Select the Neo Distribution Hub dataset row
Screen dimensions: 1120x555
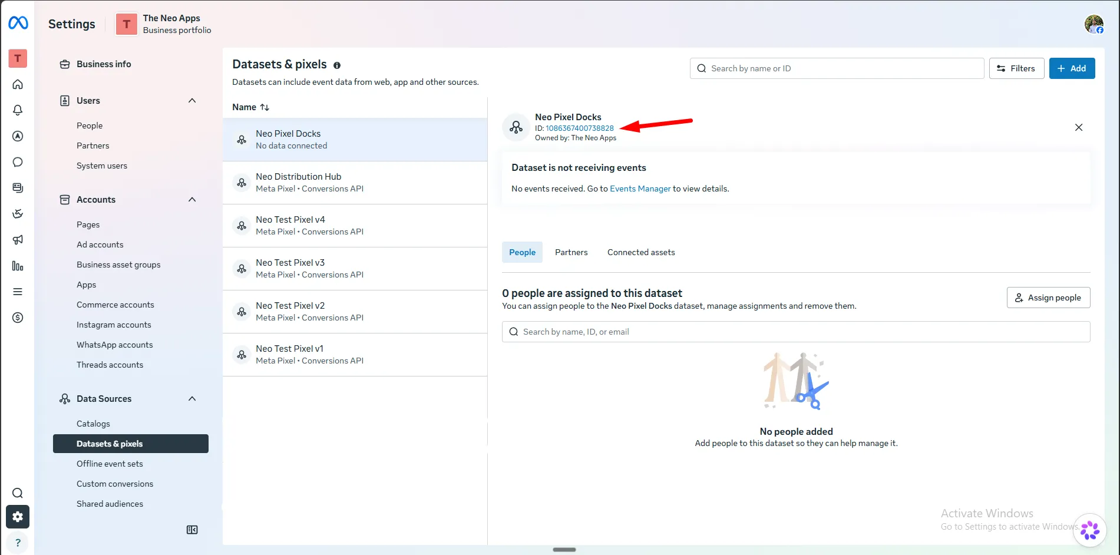(355, 183)
